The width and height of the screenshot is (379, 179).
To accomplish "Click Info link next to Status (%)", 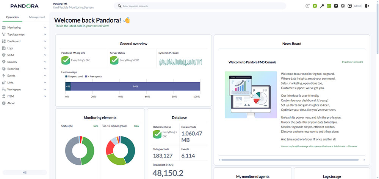I will coord(96,126).
